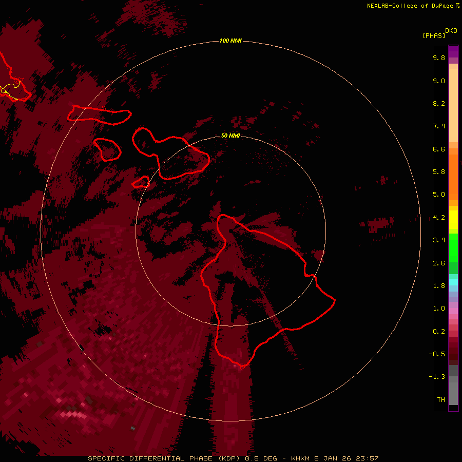
Task: Click the 5.0 scale value
Action: (439, 195)
